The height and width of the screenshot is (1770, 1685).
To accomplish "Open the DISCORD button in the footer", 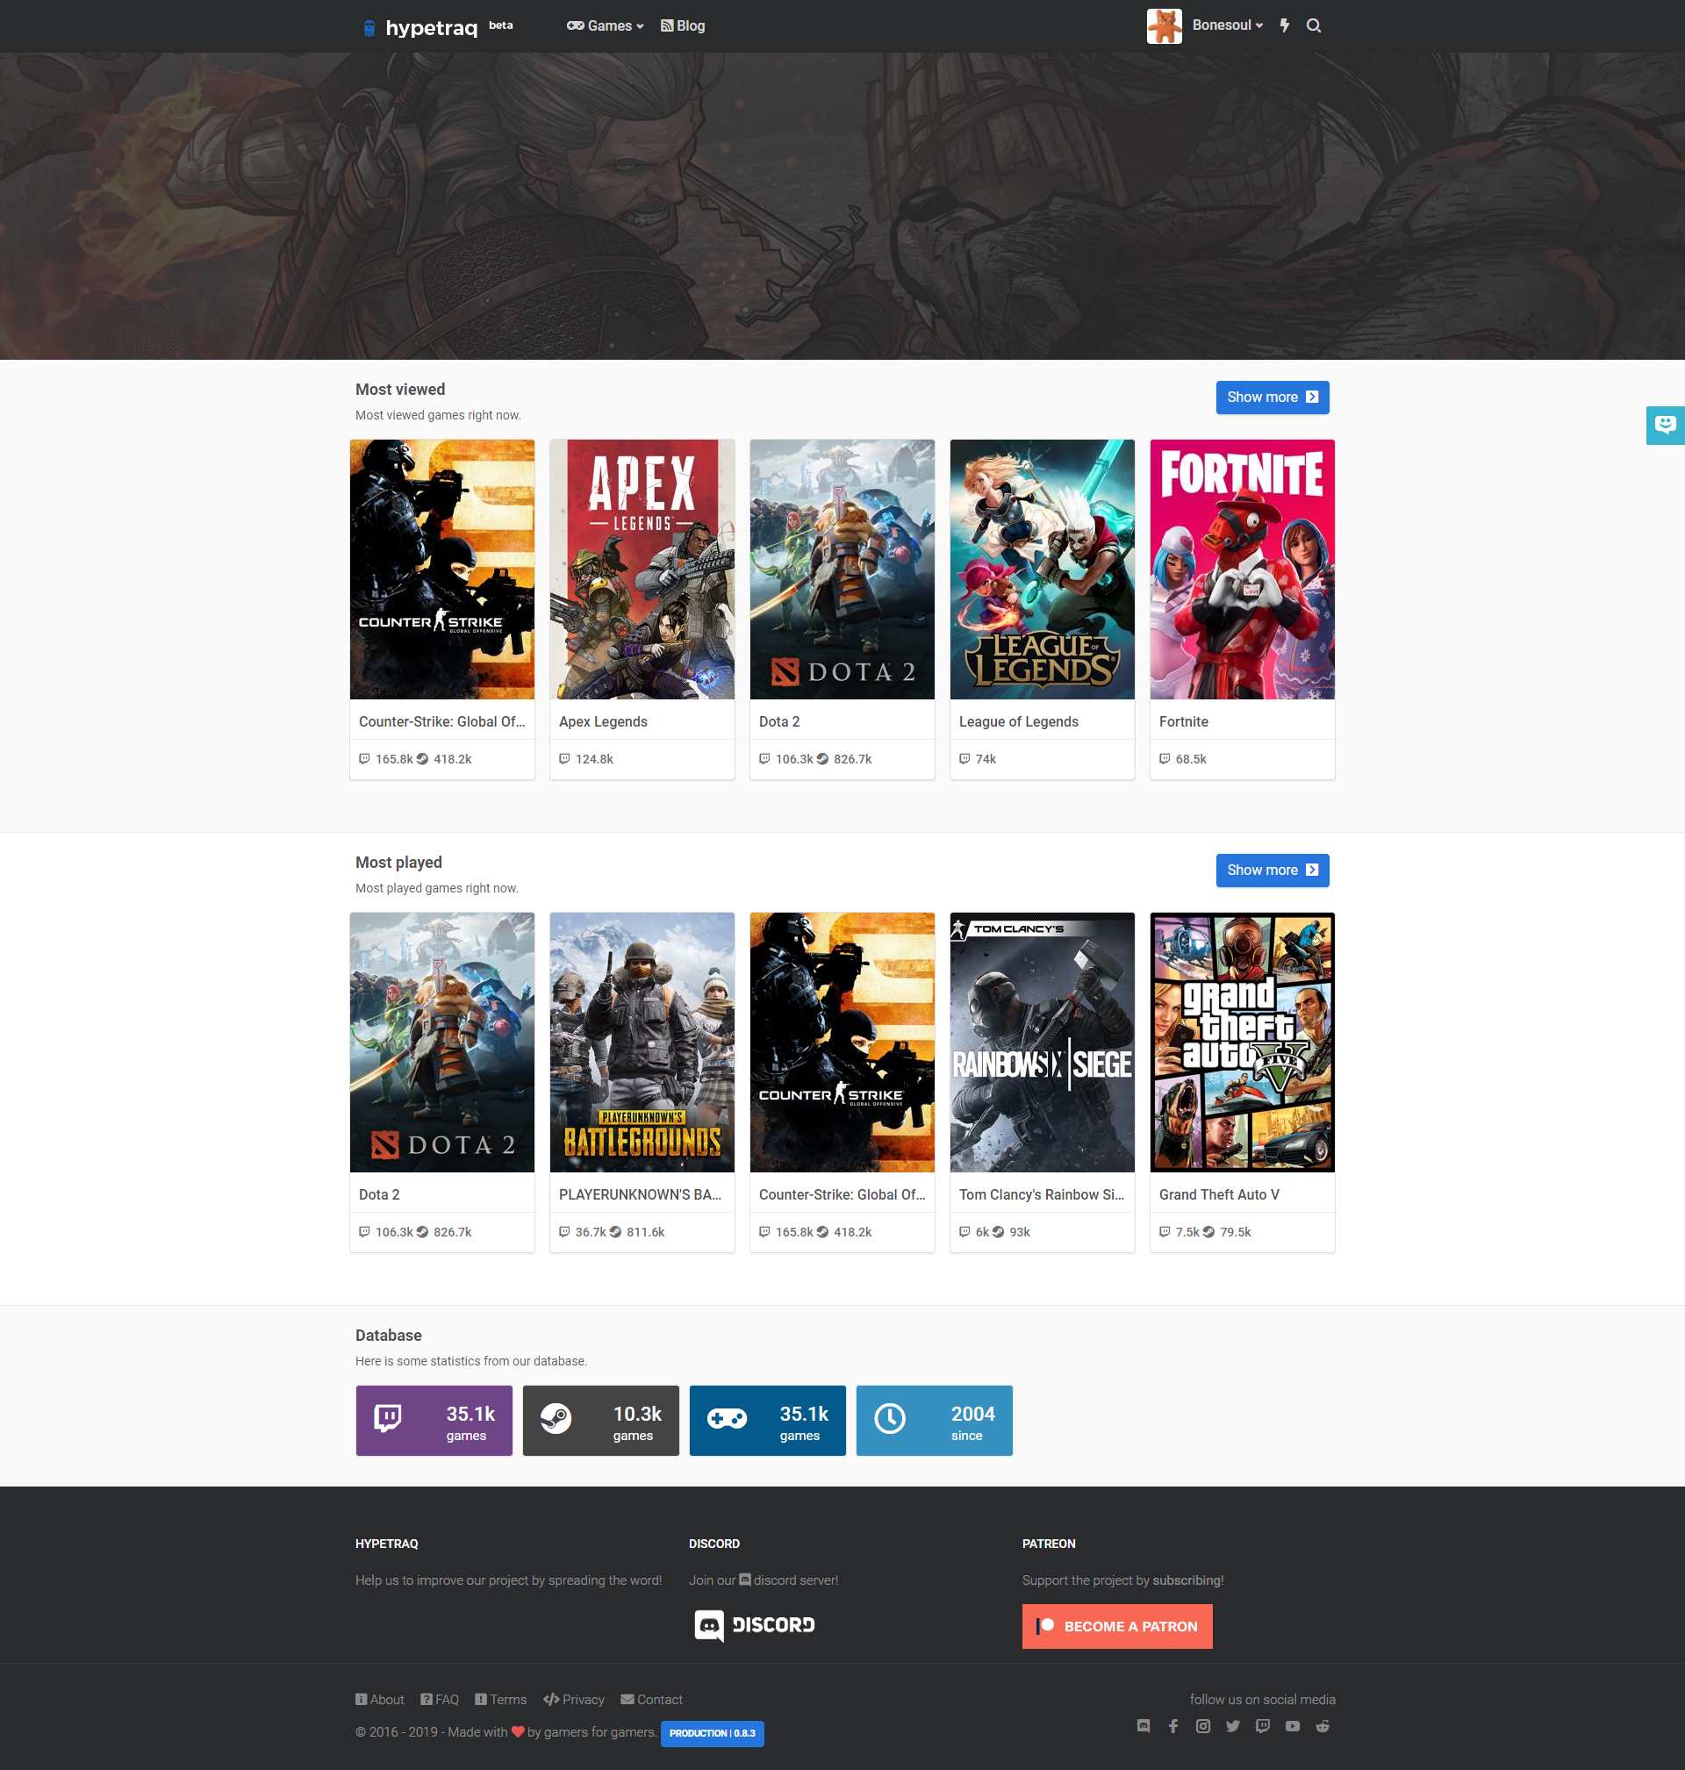I will tap(754, 1625).
